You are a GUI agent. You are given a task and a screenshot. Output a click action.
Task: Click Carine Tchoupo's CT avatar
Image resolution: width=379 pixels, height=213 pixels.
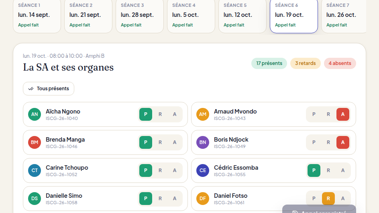pyautogui.click(x=35, y=170)
